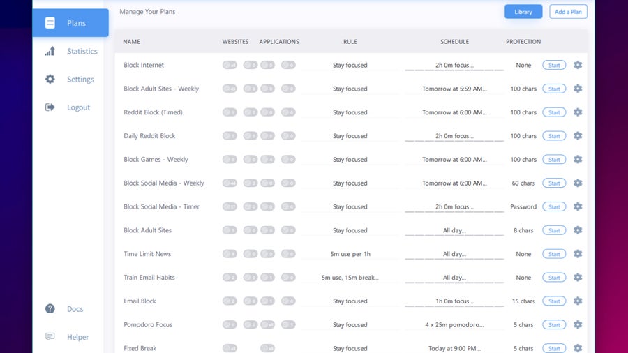Open the rule field showing 5m use per 1h
This screenshot has width=628, height=353.
350,254
